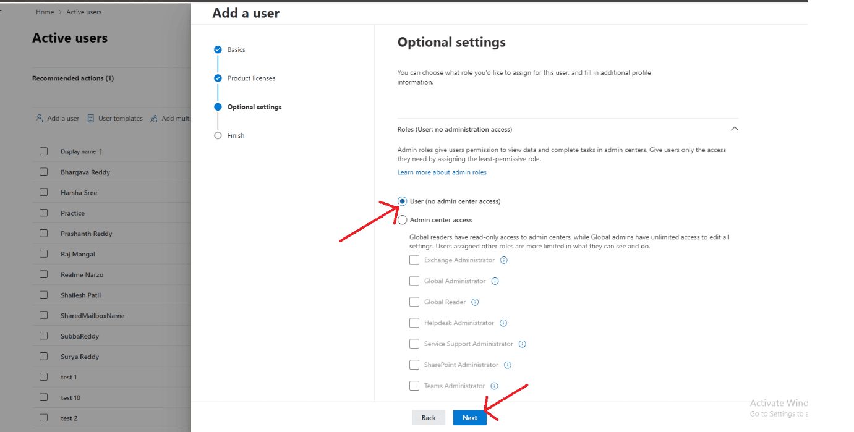This screenshot has height=432, width=854.
Task: Tick the checkbox for Harsha Sree
Action: coord(43,192)
